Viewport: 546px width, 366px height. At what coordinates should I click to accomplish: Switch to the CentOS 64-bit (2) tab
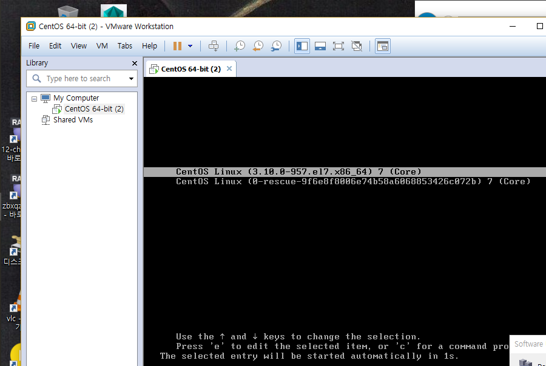click(191, 69)
